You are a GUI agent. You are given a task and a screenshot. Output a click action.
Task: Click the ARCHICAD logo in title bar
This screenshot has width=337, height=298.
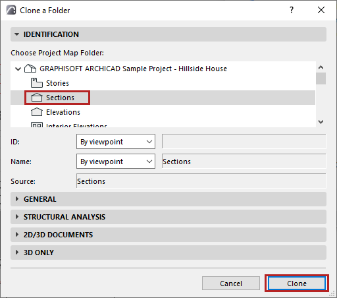tap(11, 10)
